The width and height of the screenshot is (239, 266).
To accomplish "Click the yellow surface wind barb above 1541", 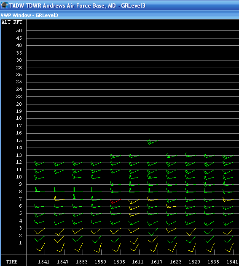I will click(x=40, y=247).
